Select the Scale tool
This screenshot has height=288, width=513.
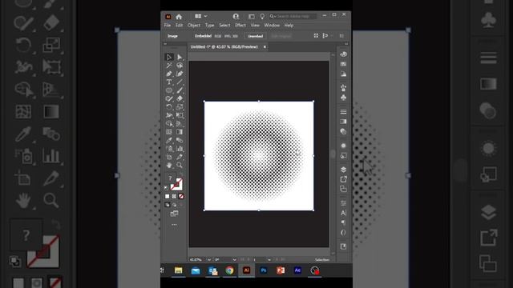180,107
